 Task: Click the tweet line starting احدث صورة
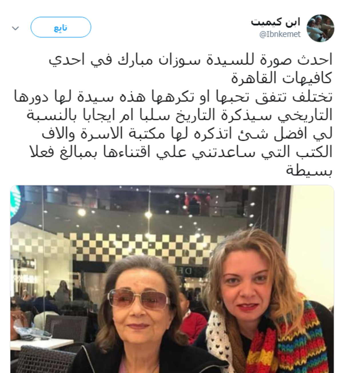[190, 60]
